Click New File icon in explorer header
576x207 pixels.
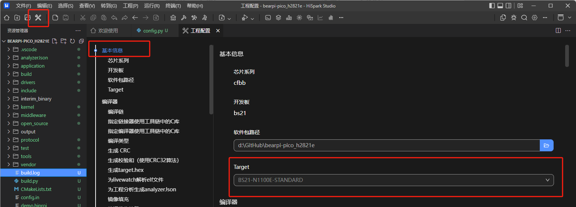55,41
